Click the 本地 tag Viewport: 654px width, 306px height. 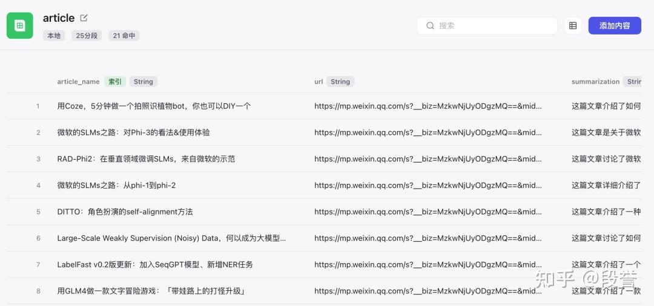(x=54, y=36)
